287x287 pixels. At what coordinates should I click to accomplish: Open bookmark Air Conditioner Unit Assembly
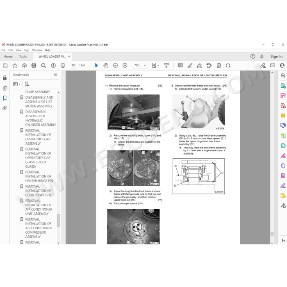click(x=39, y=207)
